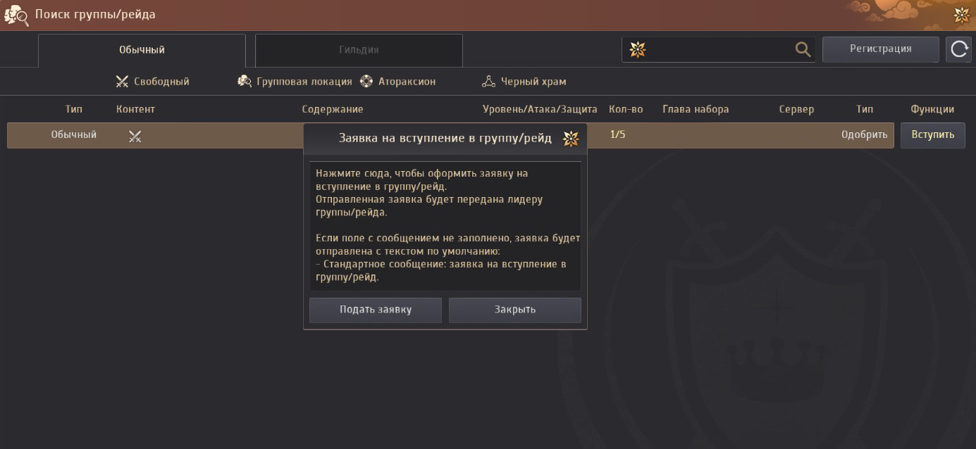Click the Уровень/Атака/Защита column header
Image resolution: width=976 pixels, height=449 pixels.
click(539, 109)
